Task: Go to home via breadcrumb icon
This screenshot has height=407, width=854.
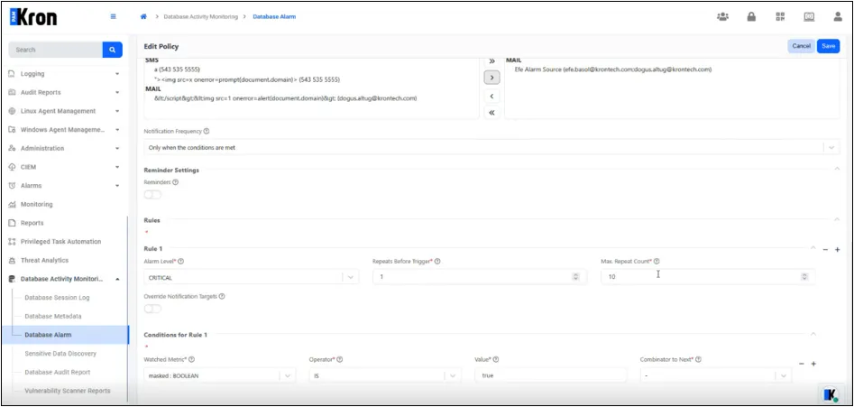Action: [143, 17]
